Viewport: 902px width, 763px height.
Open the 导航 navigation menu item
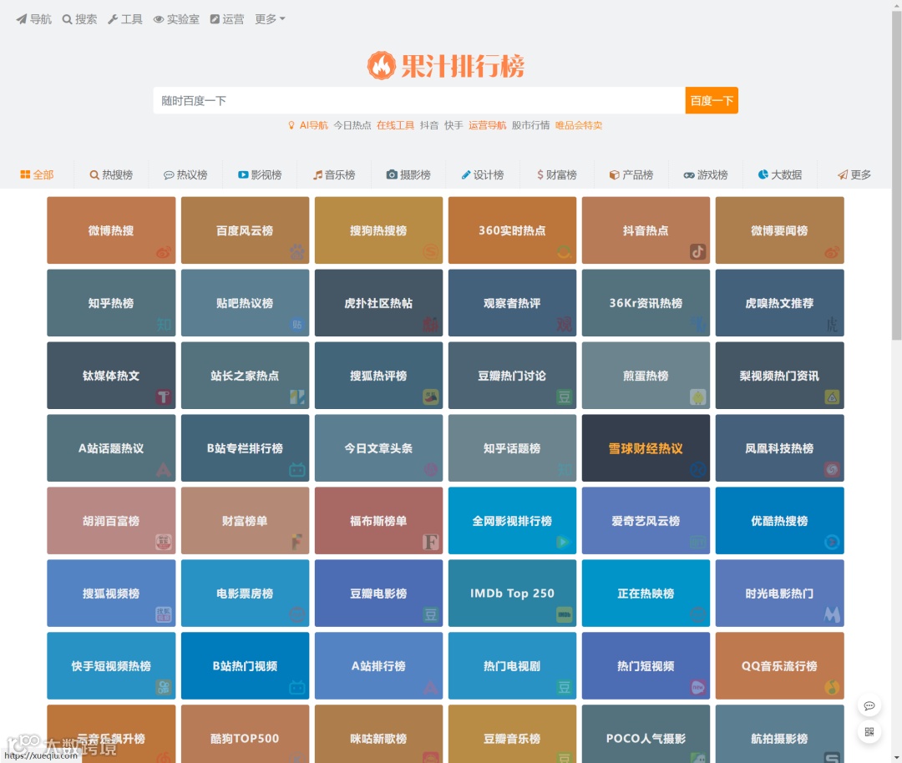point(34,19)
